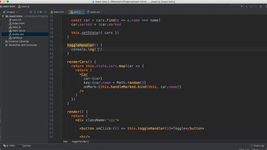Viewport: 267px width, 150px height.
Task: Fold the renderCars method at line 46
Action: click(x=61, y=62)
